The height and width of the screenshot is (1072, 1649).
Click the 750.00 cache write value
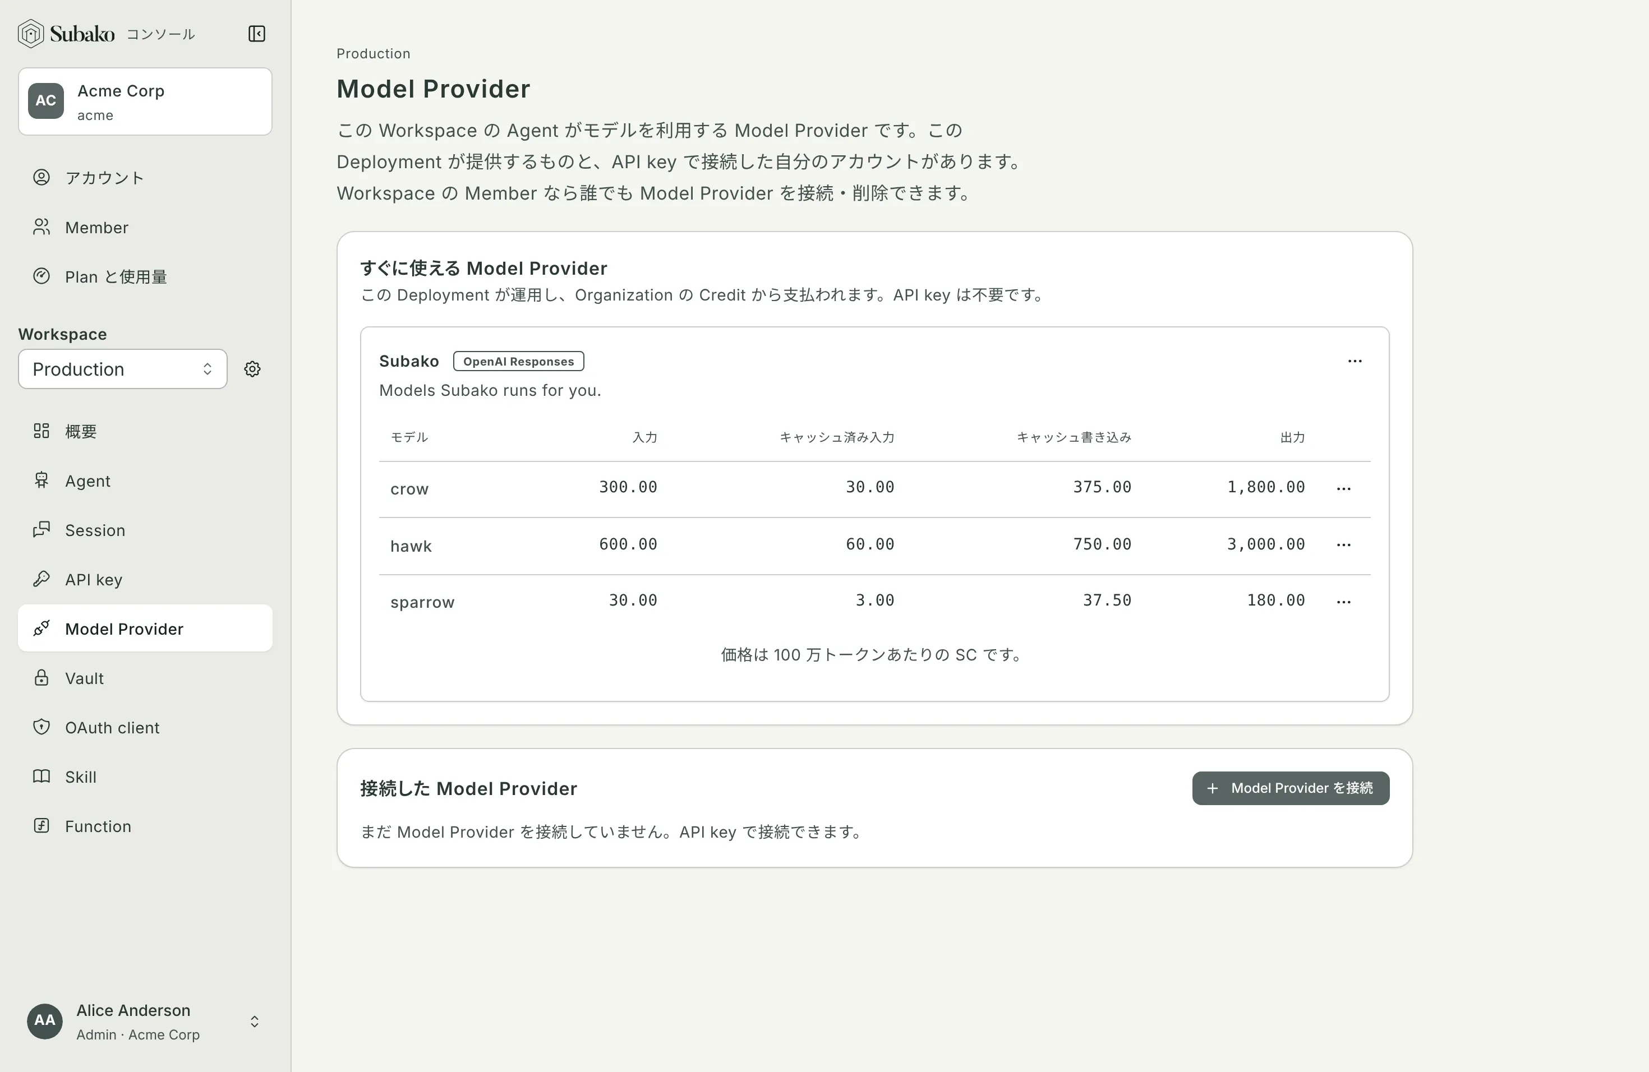pos(1102,544)
